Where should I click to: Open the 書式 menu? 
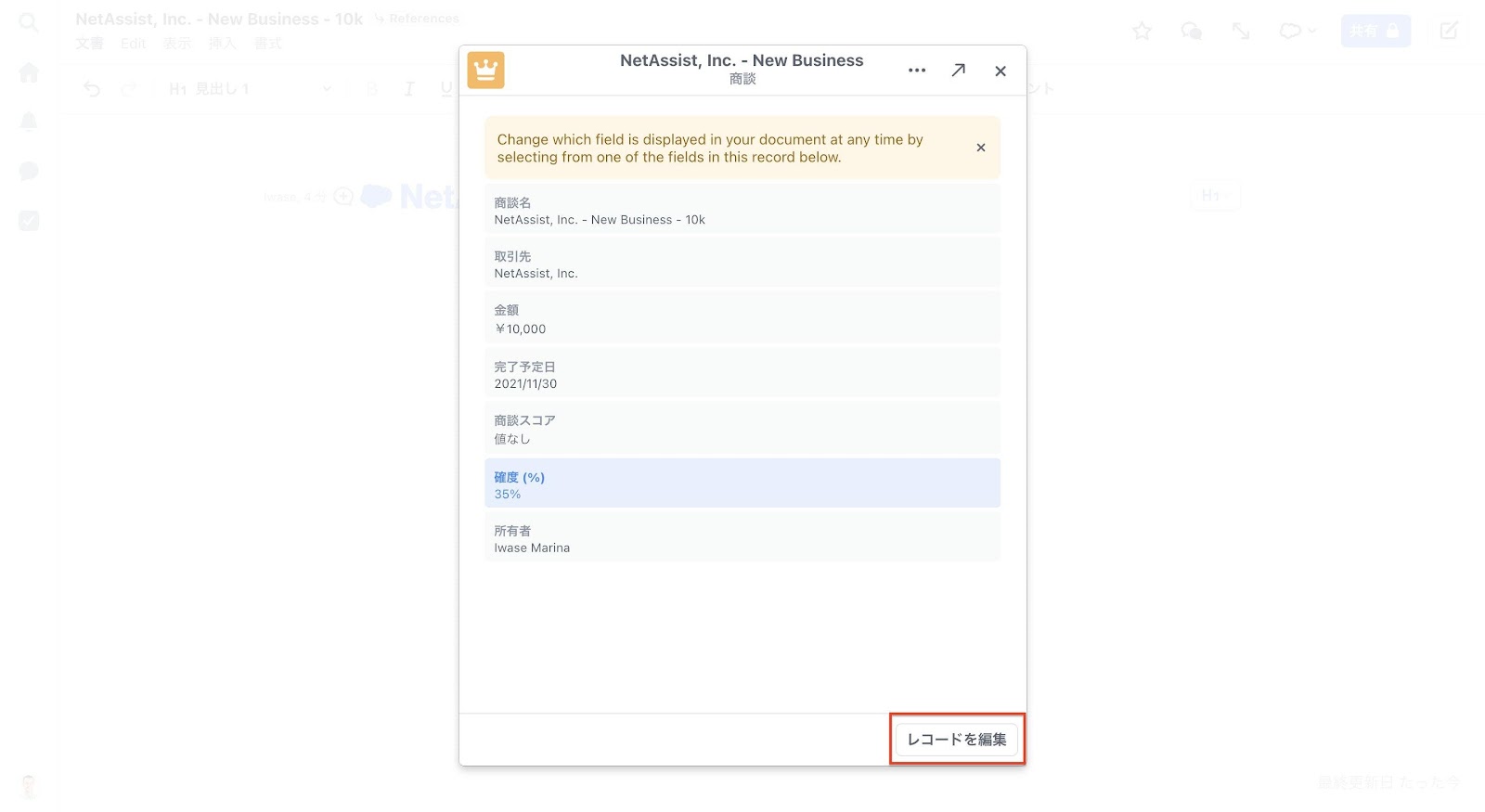point(268,44)
